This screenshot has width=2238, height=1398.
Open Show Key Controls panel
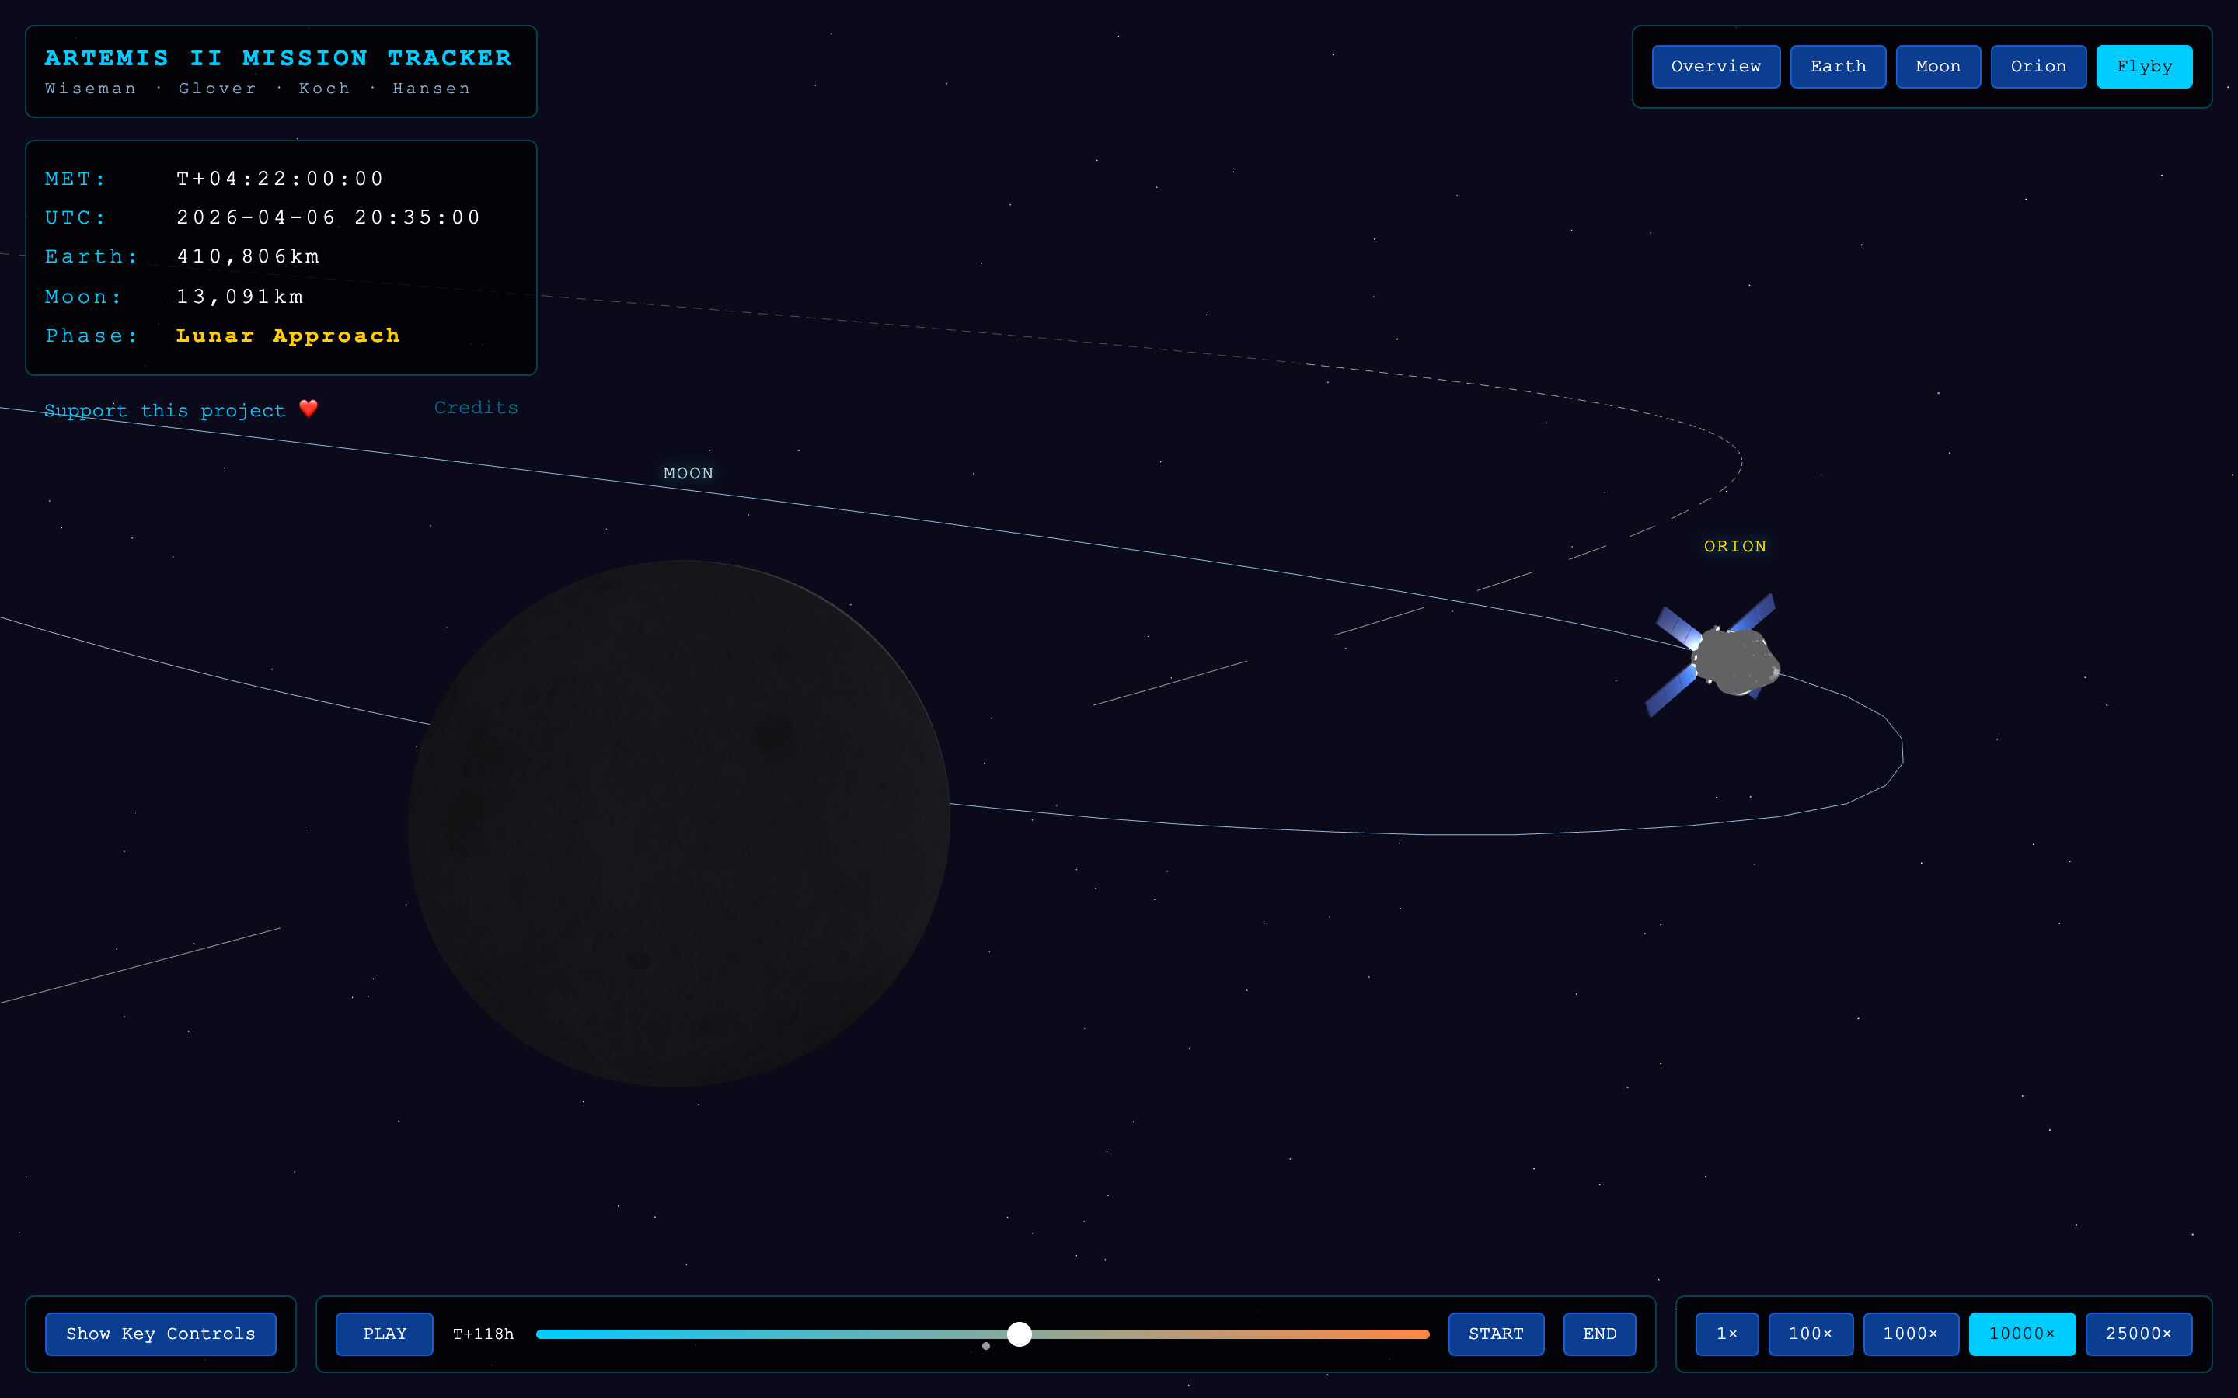[x=160, y=1334]
